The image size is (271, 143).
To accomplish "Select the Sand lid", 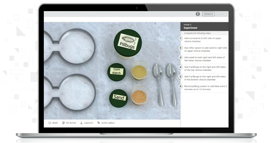I will 119,98.
